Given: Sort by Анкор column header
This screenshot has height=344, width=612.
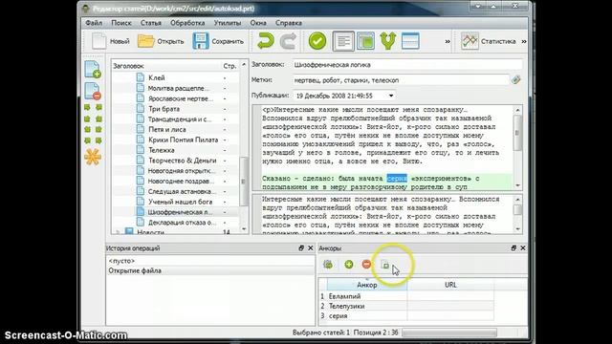Looking at the screenshot, I should click(x=367, y=285).
